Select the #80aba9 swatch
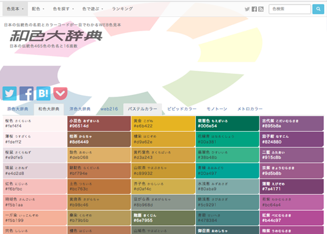The height and width of the screenshot is (234, 327). coord(228,187)
